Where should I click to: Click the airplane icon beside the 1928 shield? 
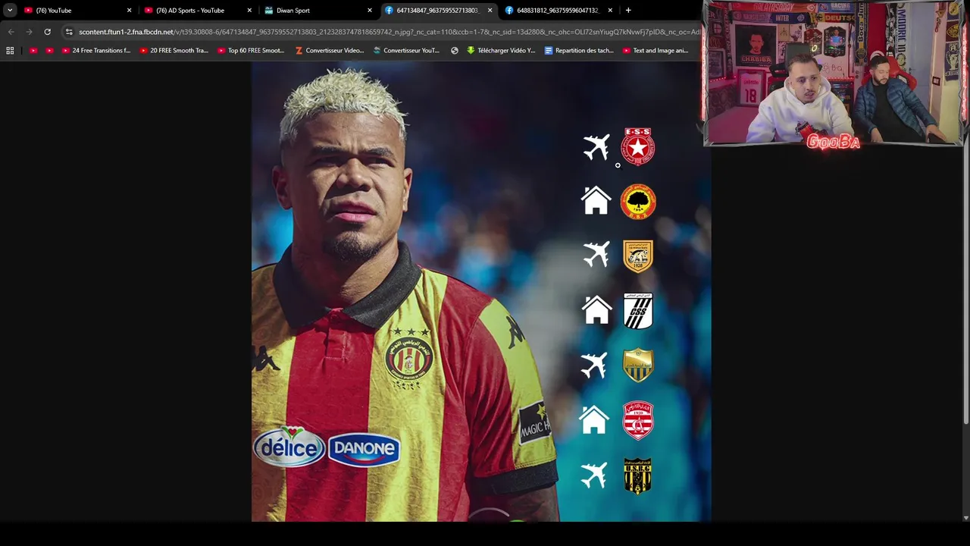pyautogui.click(x=596, y=254)
